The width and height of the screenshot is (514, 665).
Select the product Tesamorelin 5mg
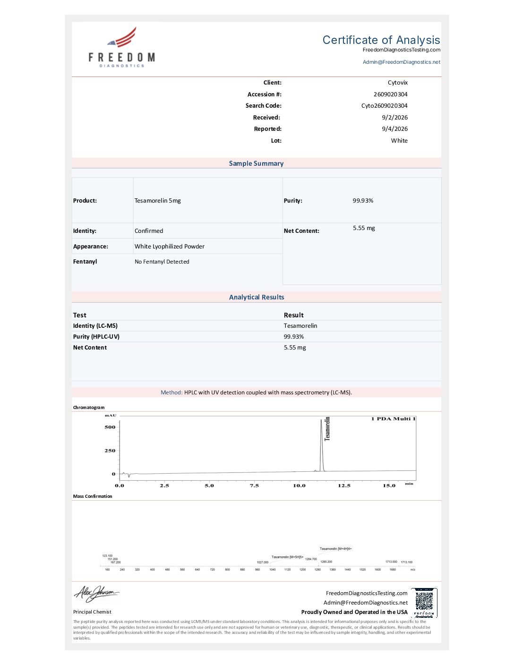click(158, 201)
